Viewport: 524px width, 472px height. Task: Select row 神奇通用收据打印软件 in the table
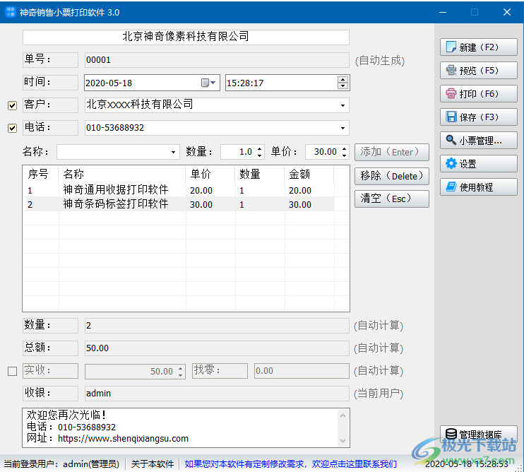(x=179, y=190)
